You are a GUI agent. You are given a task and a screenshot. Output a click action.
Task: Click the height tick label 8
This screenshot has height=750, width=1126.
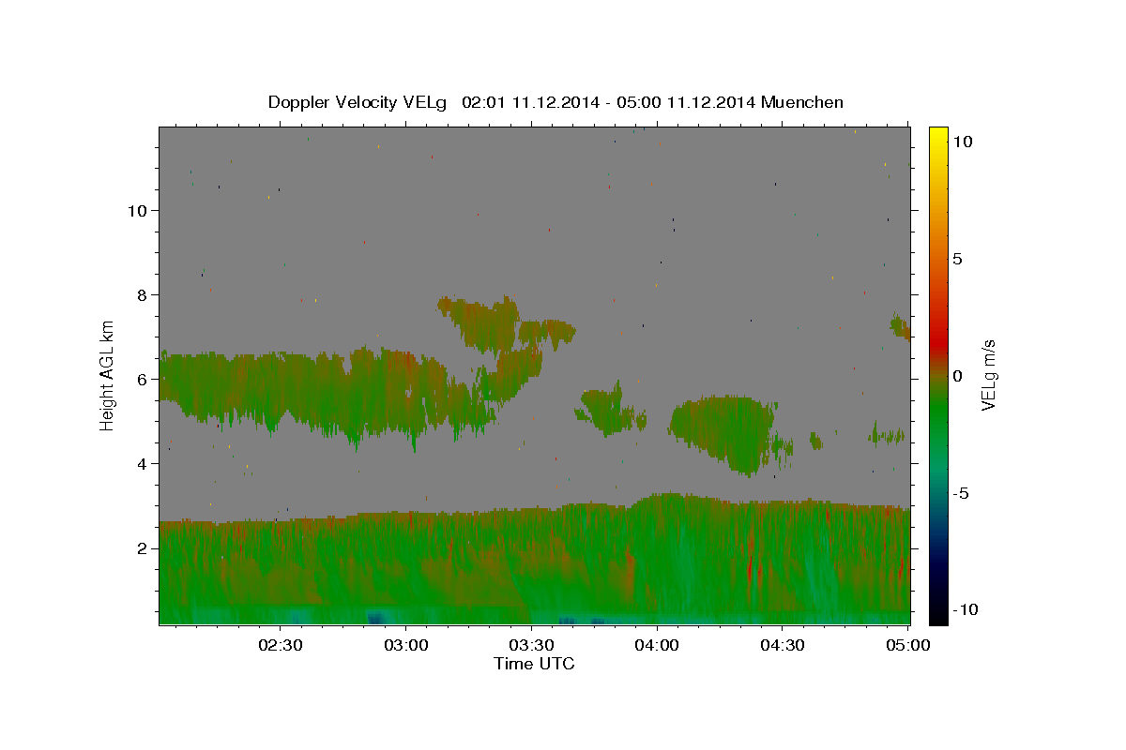(141, 294)
